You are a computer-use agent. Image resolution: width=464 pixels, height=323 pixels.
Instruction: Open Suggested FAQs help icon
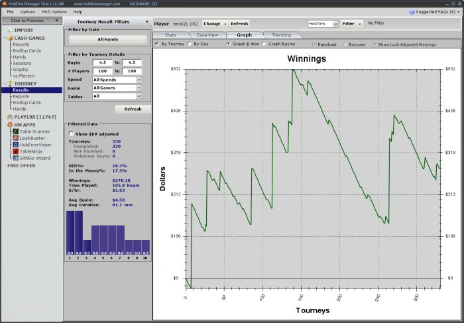(x=413, y=12)
